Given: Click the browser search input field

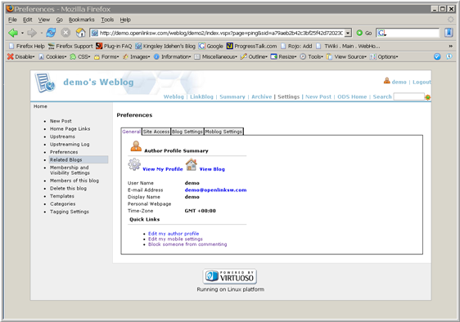Looking at the screenshot, I should tap(413, 33).
